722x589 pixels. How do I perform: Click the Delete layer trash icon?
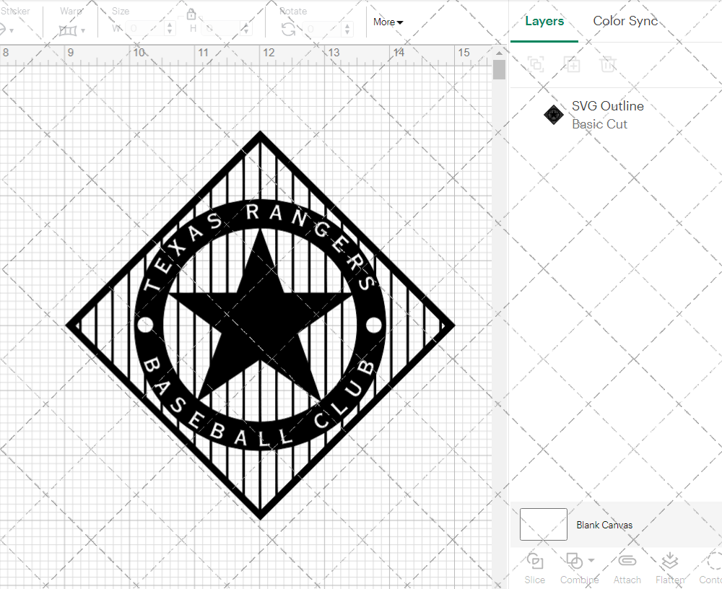[x=608, y=64]
